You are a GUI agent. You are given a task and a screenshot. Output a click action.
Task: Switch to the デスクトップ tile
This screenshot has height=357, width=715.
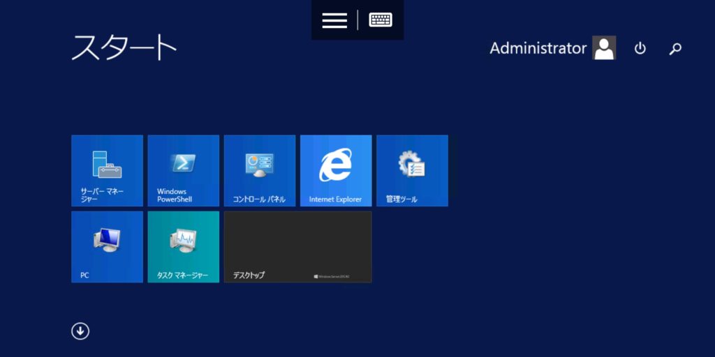point(297,247)
